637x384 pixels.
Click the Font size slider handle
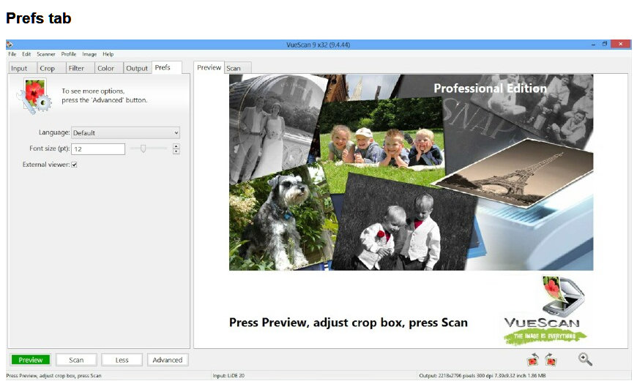point(144,148)
